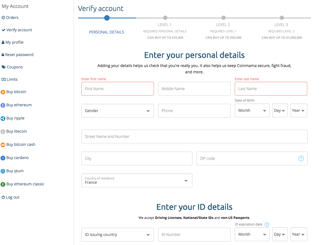Image resolution: width=321 pixels, height=245 pixels.
Task: Expand the Country of residence selector
Action: coord(137,180)
